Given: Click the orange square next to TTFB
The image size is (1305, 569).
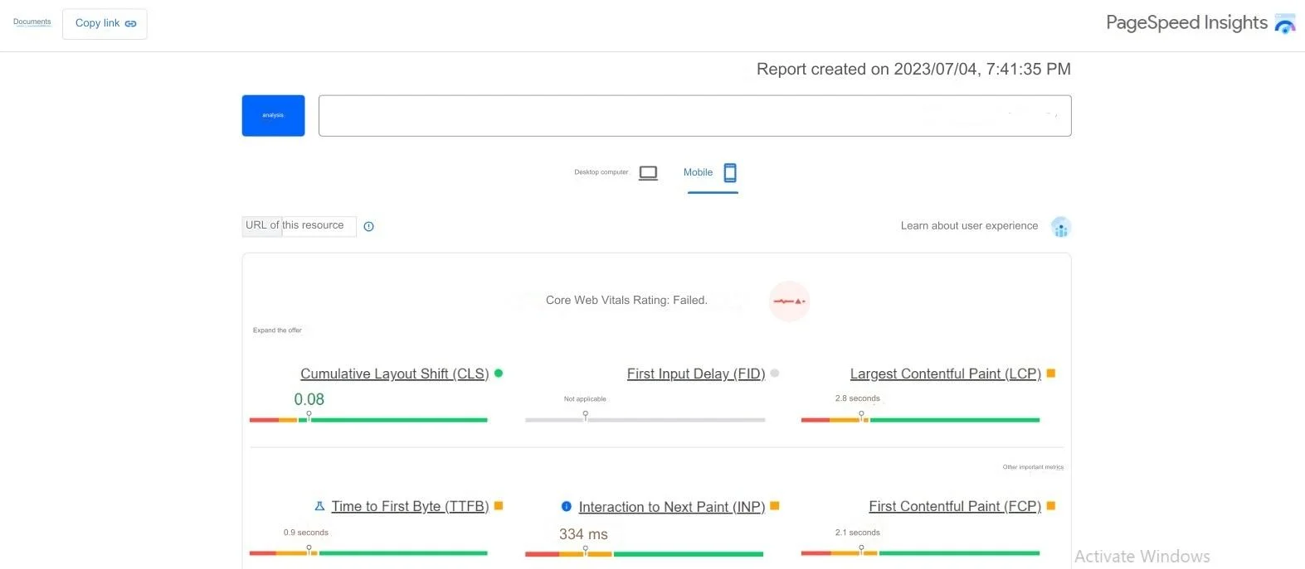Looking at the screenshot, I should (499, 505).
